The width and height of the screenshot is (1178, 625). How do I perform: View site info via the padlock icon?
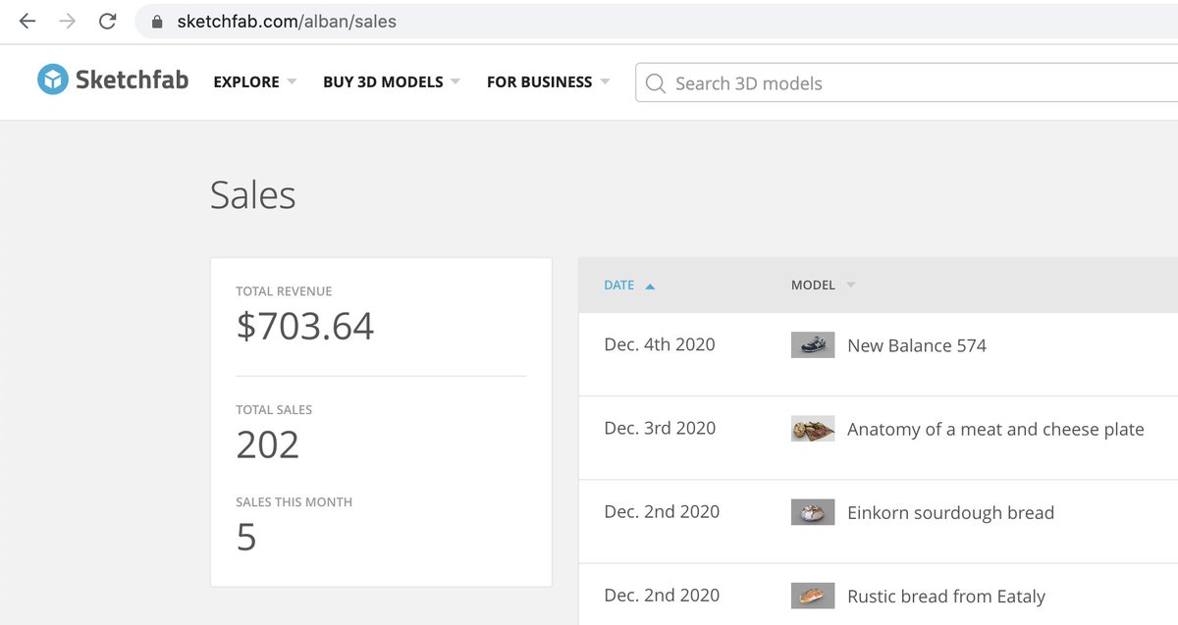coord(156,21)
